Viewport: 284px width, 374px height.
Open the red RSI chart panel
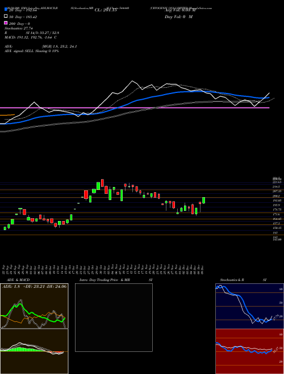click(249, 351)
